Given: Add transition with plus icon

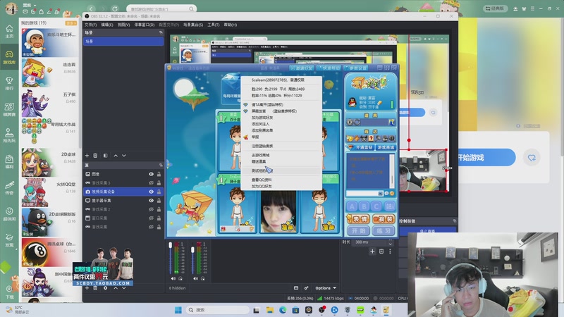Looking at the screenshot, I should (x=372, y=251).
